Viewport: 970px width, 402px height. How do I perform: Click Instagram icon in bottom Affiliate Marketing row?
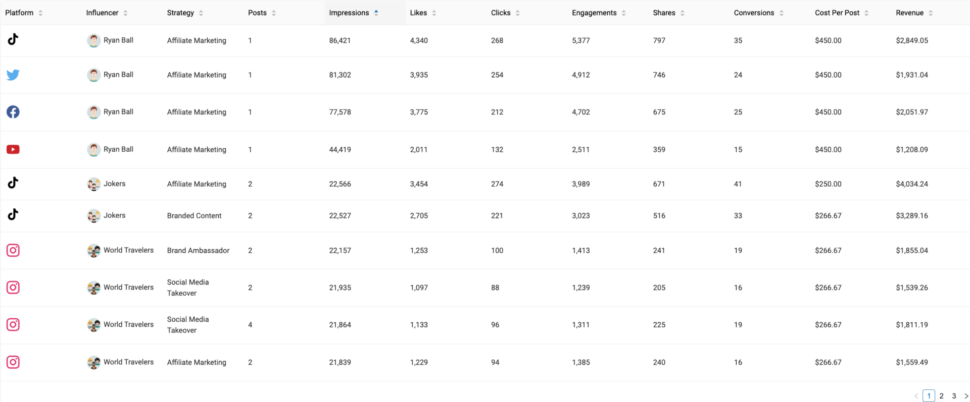13,362
